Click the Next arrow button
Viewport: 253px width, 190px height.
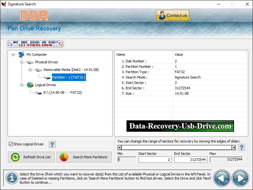point(240,178)
